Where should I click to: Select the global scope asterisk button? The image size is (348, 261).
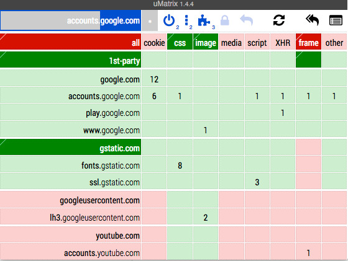pyautogui.click(x=150, y=20)
